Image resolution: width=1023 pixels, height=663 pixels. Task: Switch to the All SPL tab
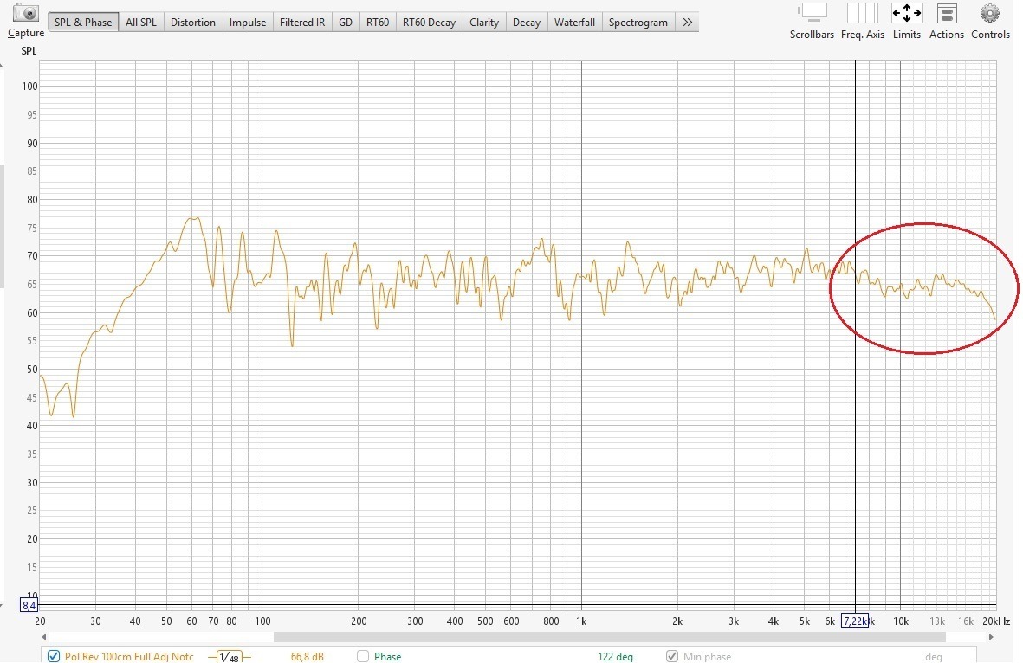[141, 23]
